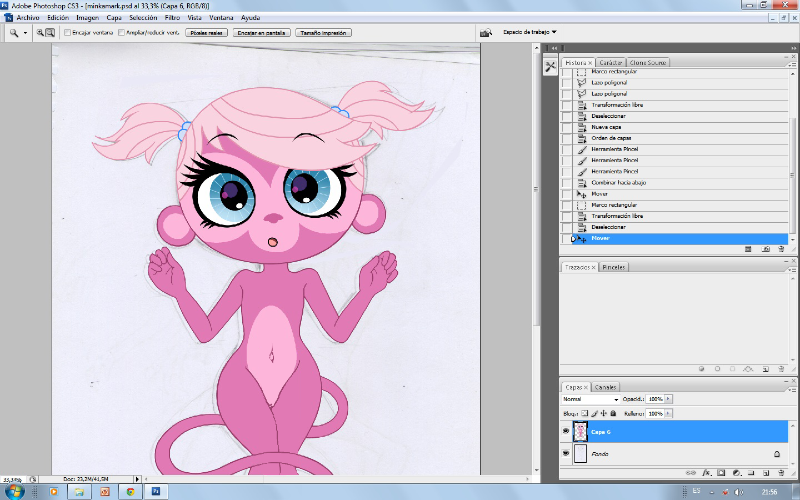Image resolution: width=800 pixels, height=500 pixels.
Task: Click the link layers chain icon
Action: pyautogui.click(x=691, y=473)
